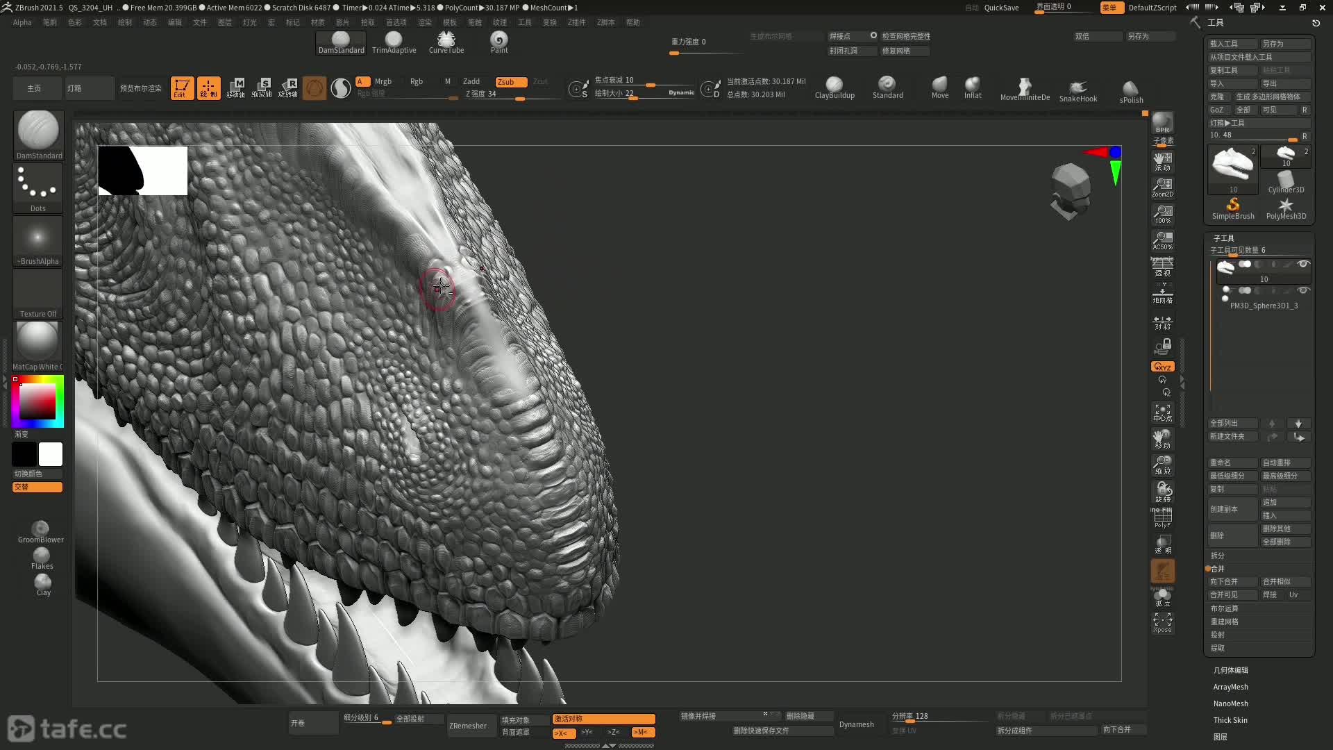Toggle the floor grid (地网格)
This screenshot has width=1333, height=750.
pyautogui.click(x=1162, y=293)
